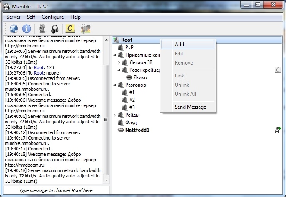
Task: Toggle the microphone mute icon
Action: pyautogui.click(x=42, y=29)
